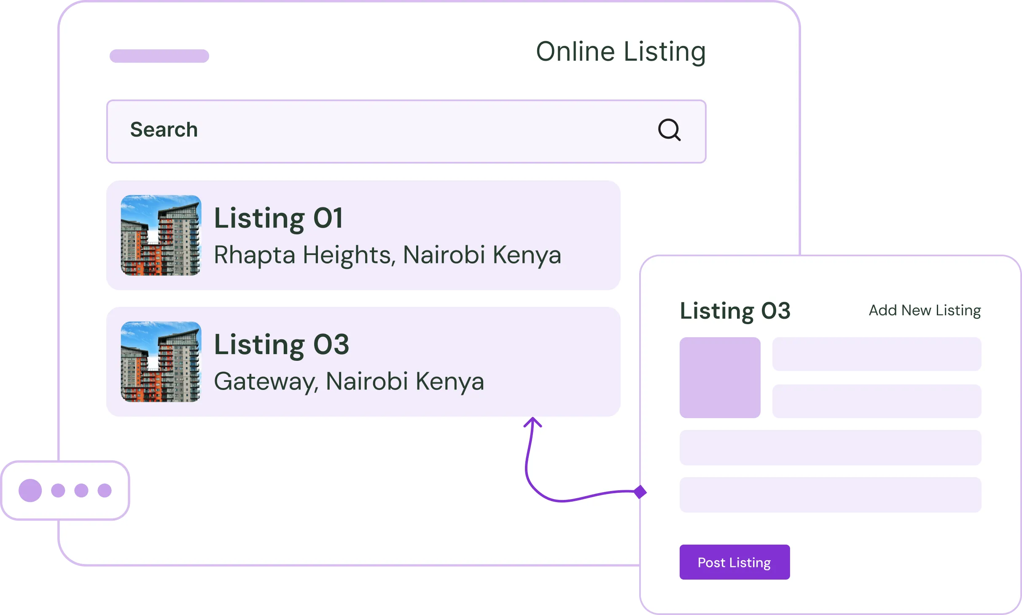
Task: Open the Listing 03 building thumbnail
Action: click(161, 362)
